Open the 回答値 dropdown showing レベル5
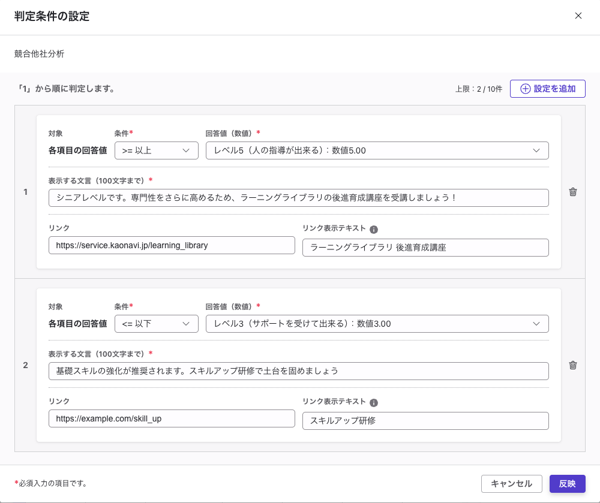 [x=377, y=150]
